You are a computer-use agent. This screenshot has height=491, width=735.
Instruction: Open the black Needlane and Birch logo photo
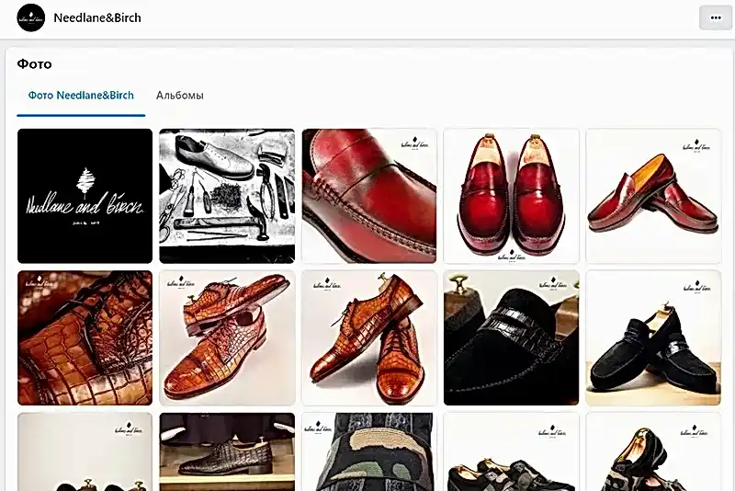[x=85, y=196]
